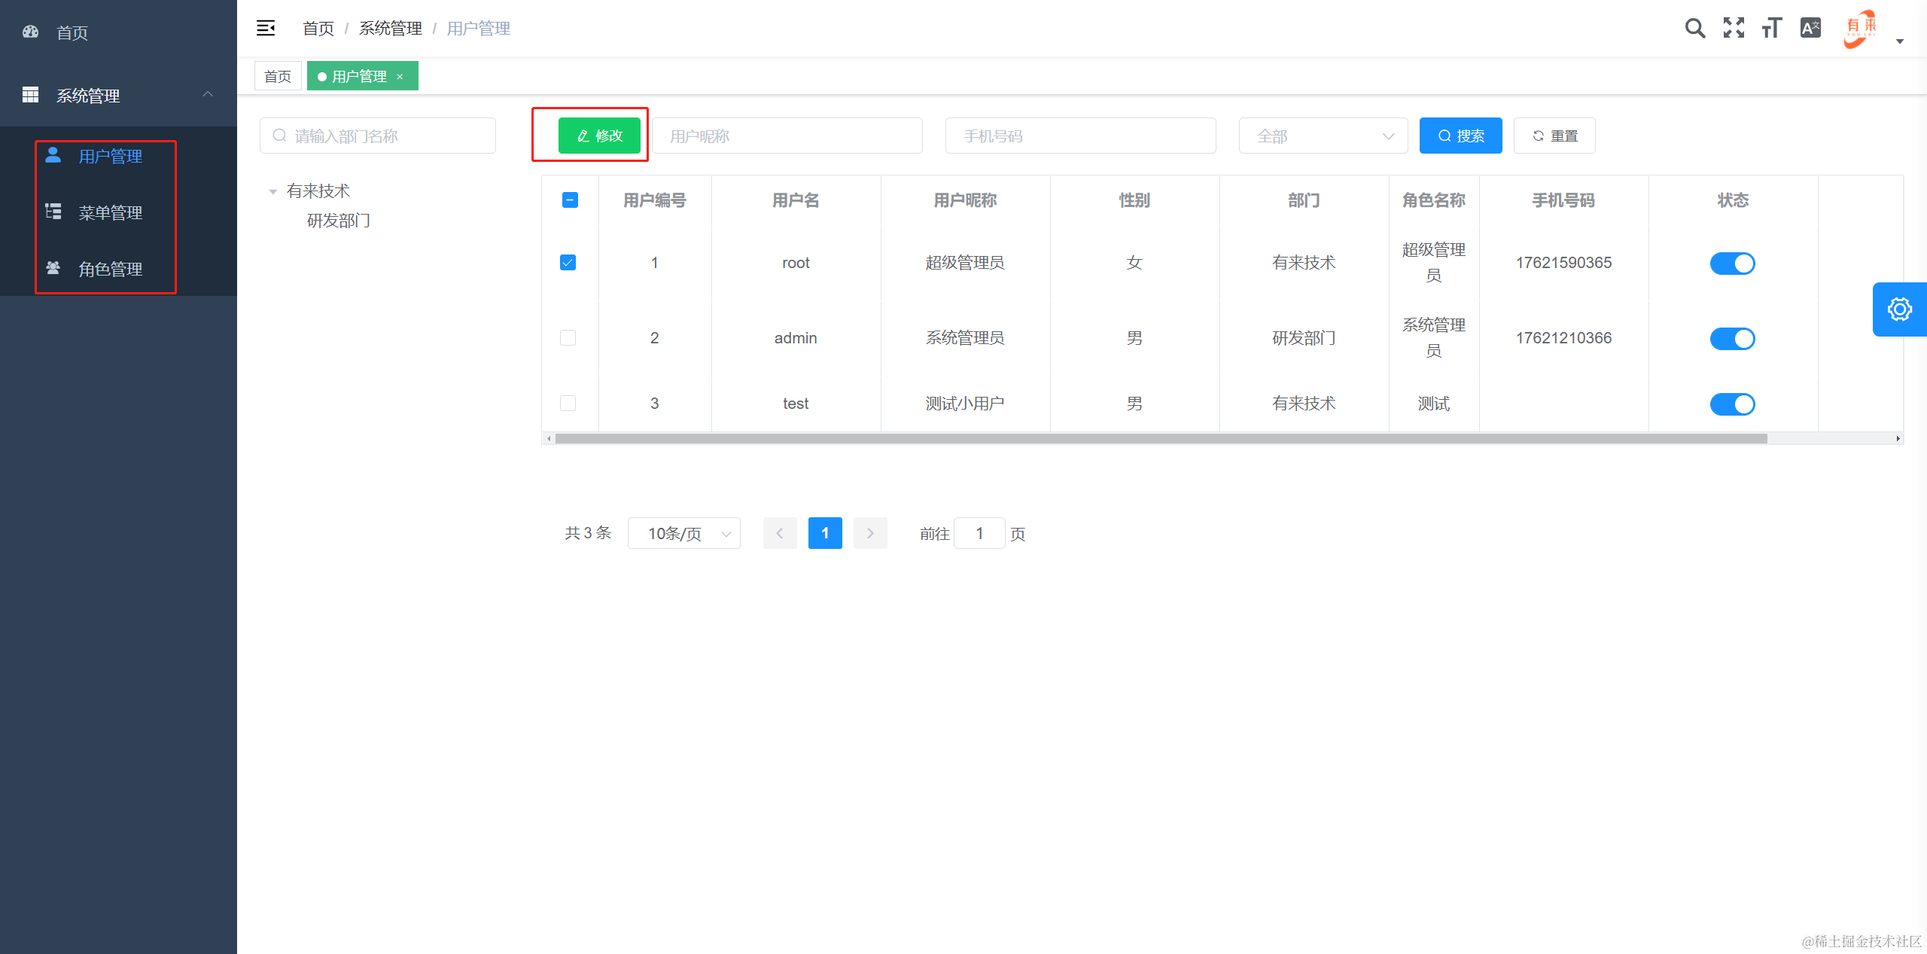Click the green 修改 button
This screenshot has width=1927, height=954.
(599, 136)
